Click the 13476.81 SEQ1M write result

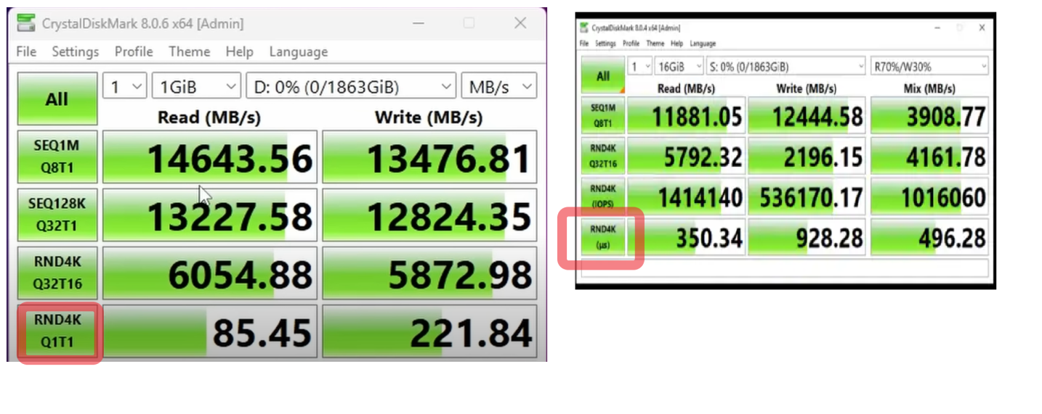[x=429, y=157]
